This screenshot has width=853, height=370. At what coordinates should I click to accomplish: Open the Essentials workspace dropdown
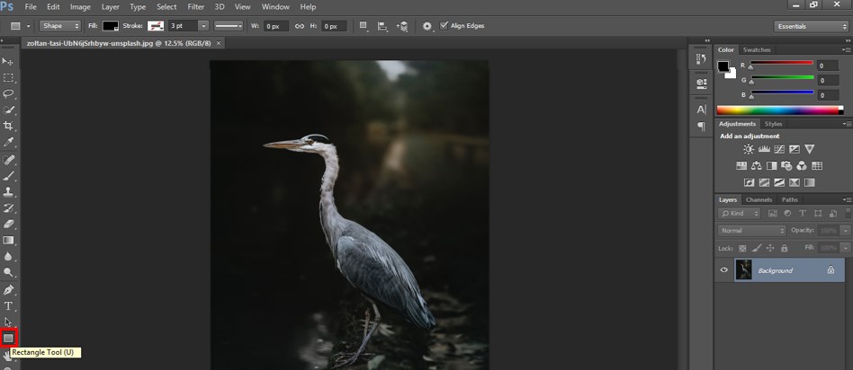click(x=809, y=26)
